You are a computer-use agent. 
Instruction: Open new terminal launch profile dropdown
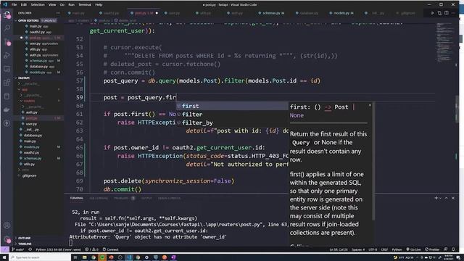pos(441,198)
